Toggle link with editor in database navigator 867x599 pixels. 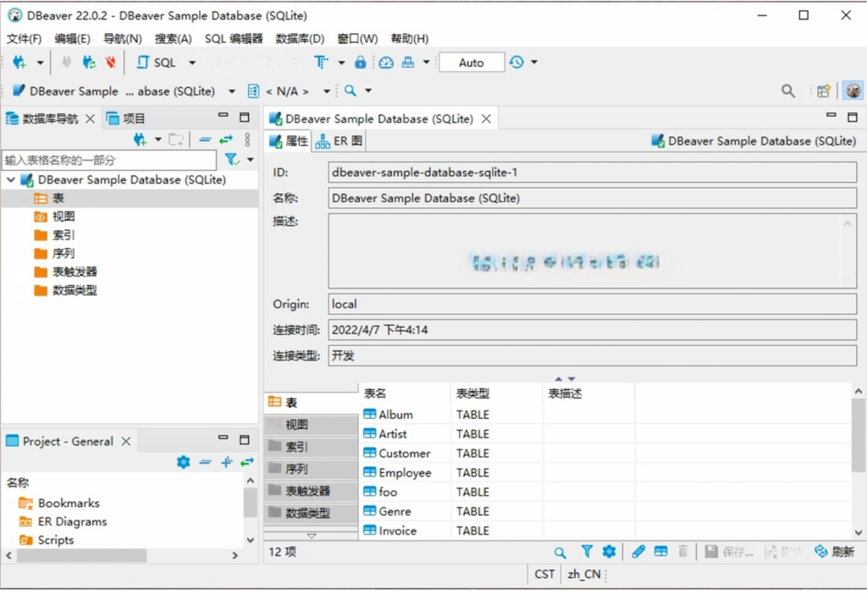(x=225, y=140)
